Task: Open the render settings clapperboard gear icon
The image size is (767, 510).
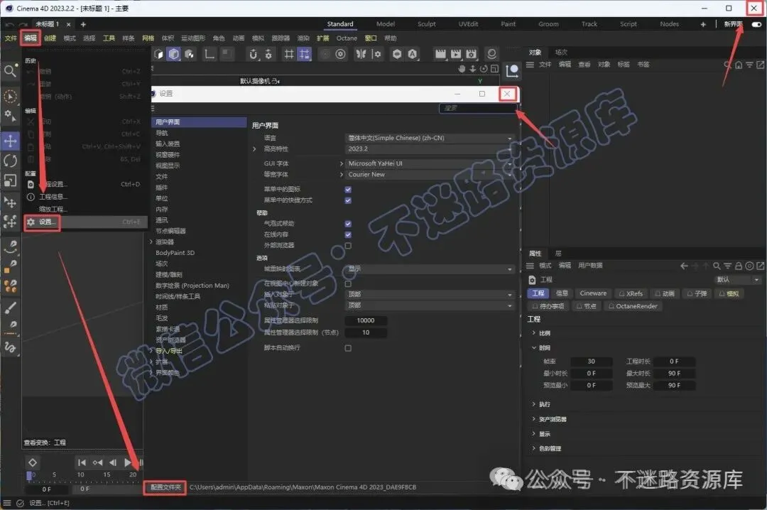Action: pyautogui.click(x=471, y=54)
